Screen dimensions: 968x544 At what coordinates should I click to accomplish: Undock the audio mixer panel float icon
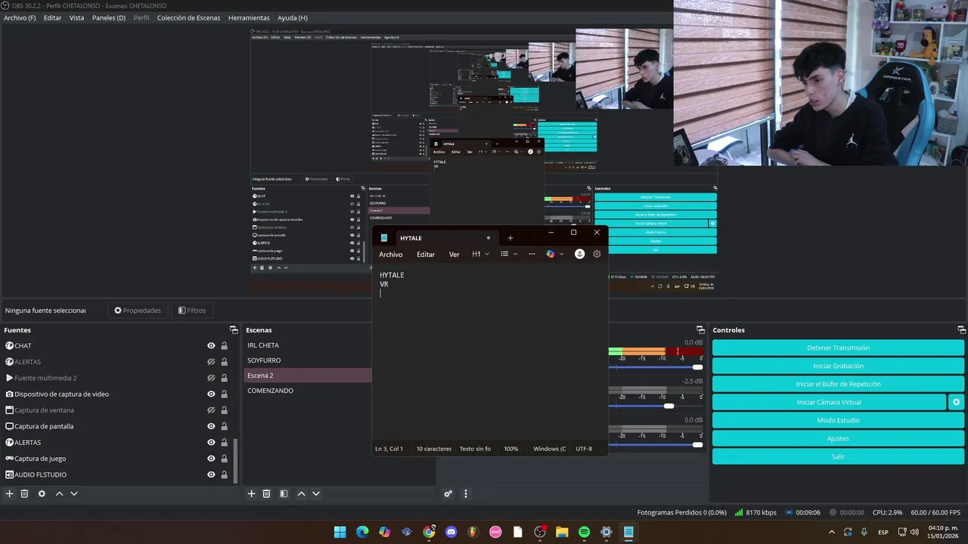point(700,330)
